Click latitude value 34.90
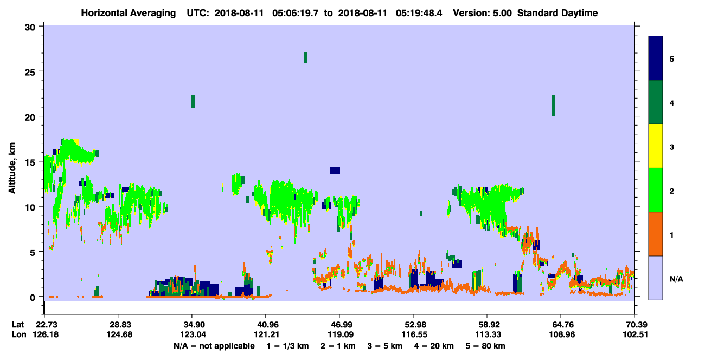The height and width of the screenshot is (361, 705). click(192, 325)
